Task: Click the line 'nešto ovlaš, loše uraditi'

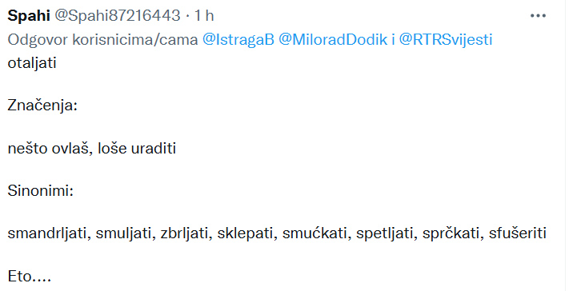Action: click(x=91, y=149)
